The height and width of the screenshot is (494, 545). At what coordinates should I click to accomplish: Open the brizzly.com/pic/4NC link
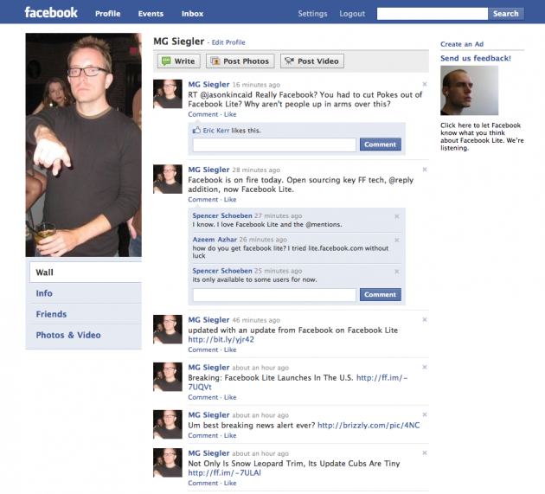(x=369, y=426)
